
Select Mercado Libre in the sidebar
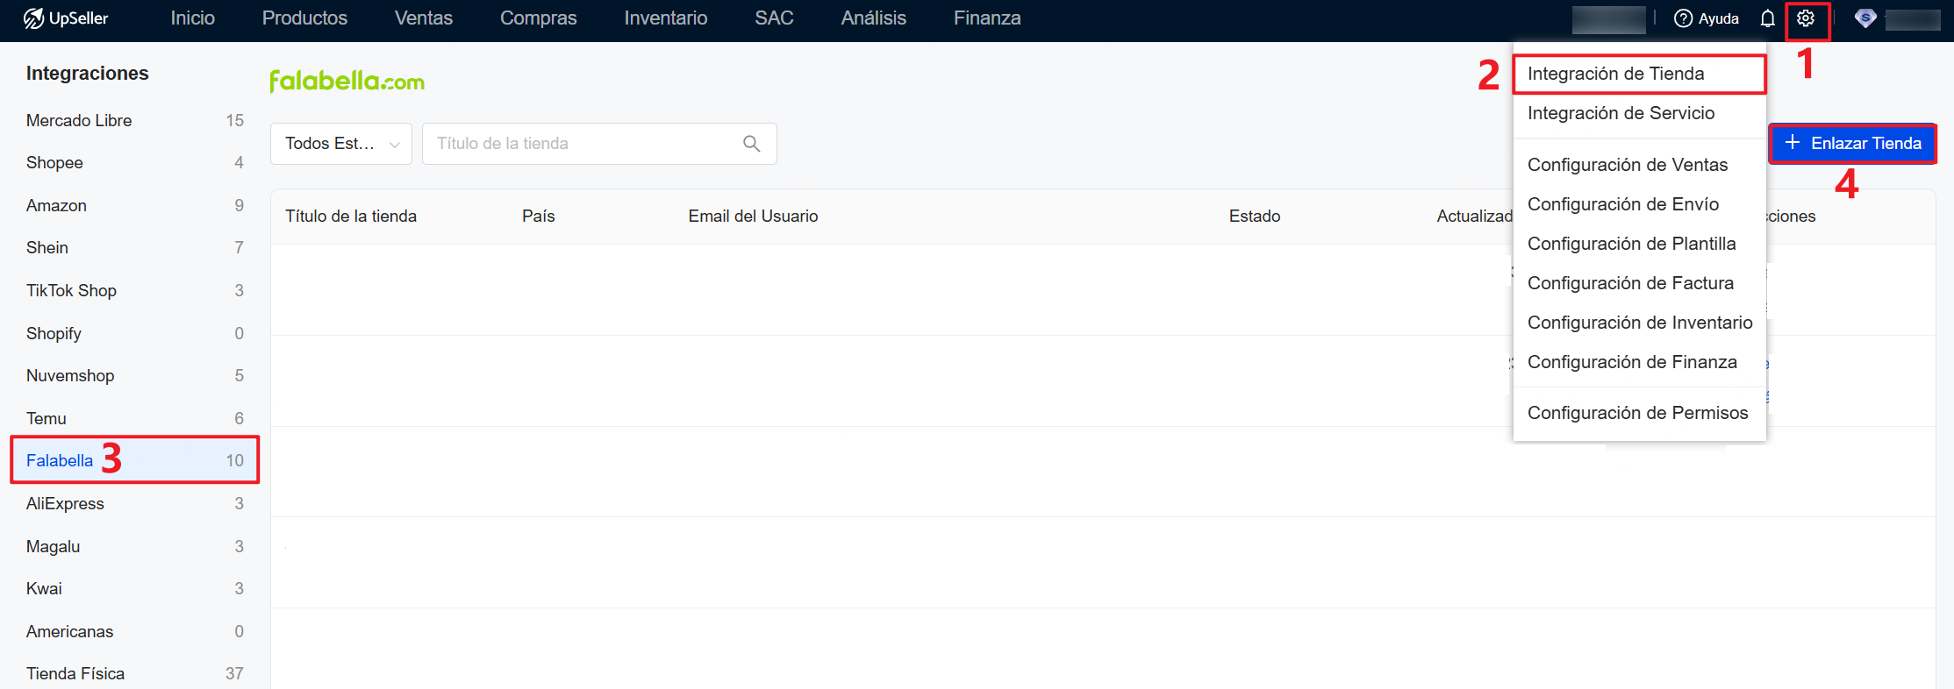coord(79,120)
